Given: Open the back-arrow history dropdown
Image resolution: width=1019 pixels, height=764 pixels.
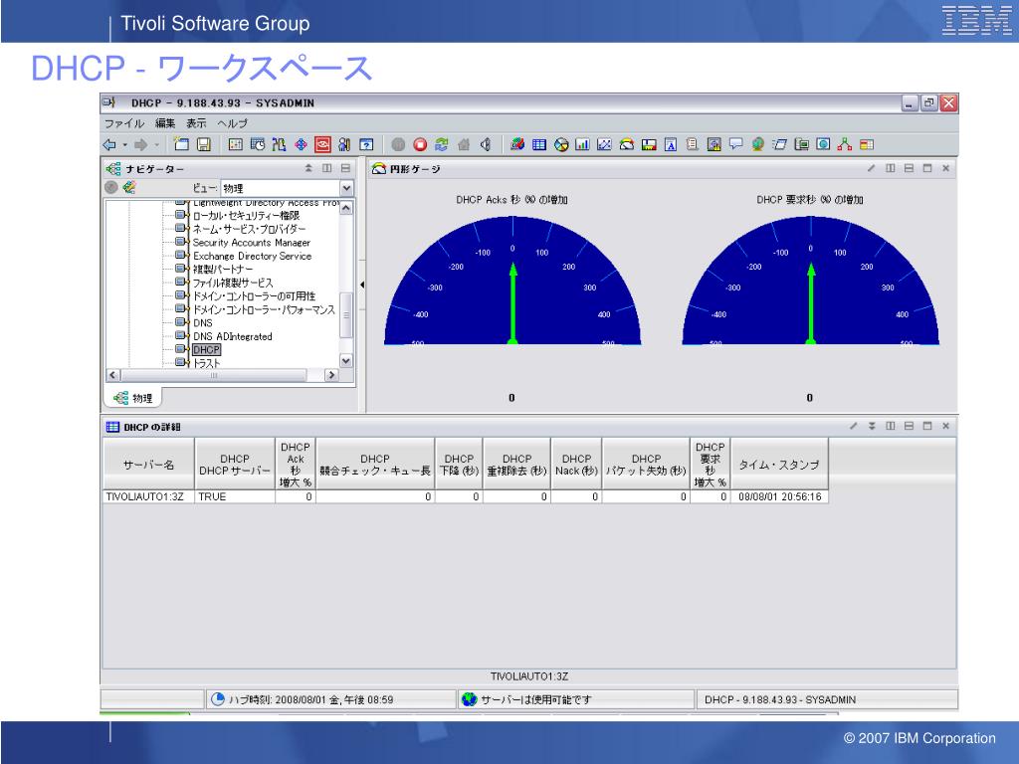Looking at the screenshot, I should (124, 145).
